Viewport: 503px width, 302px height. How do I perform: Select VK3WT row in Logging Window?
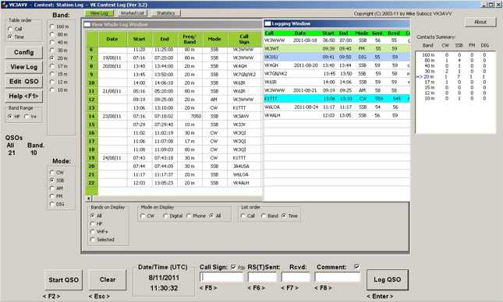pyautogui.click(x=337, y=49)
